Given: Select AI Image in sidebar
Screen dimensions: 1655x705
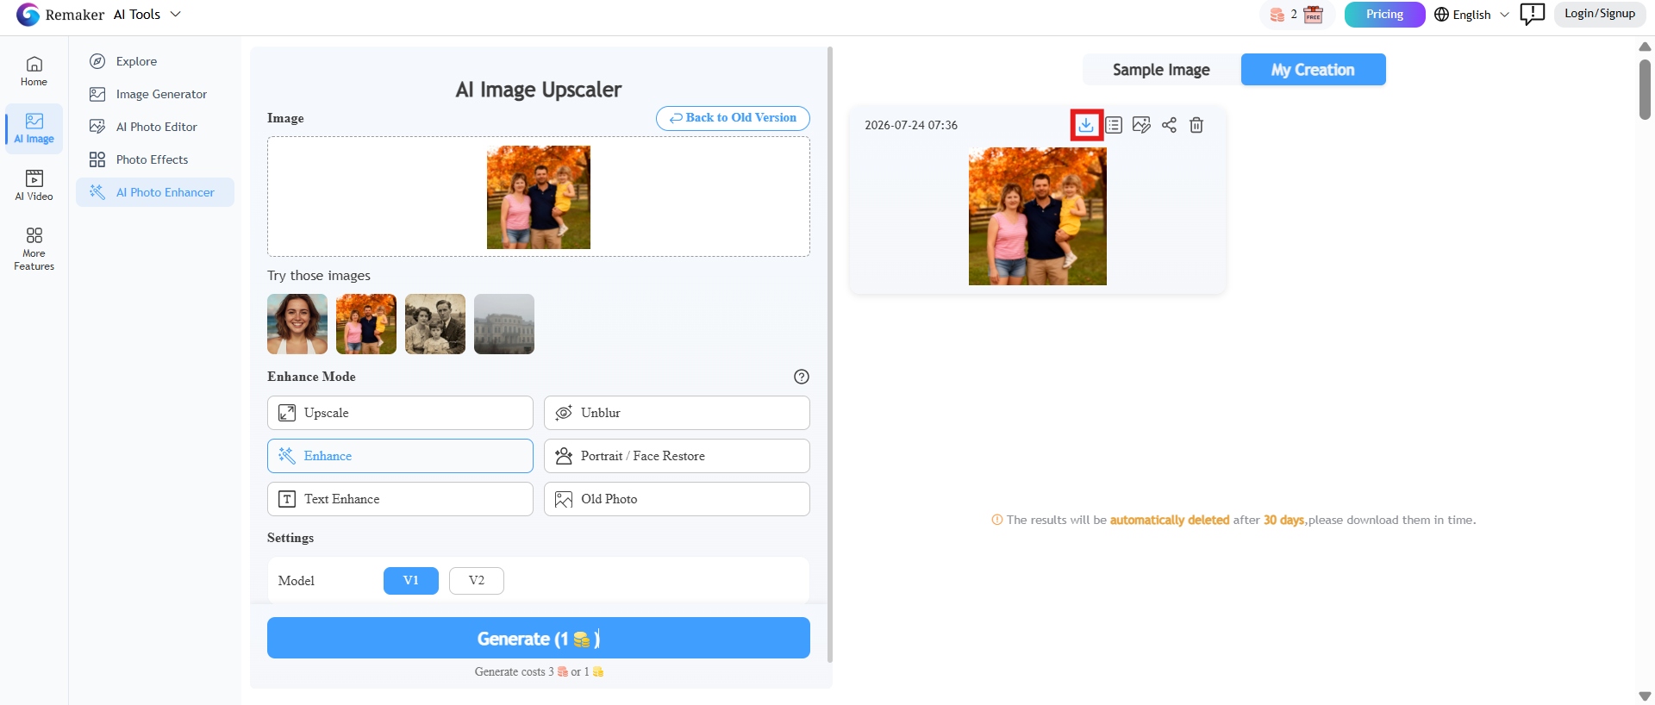Looking at the screenshot, I should click(34, 128).
